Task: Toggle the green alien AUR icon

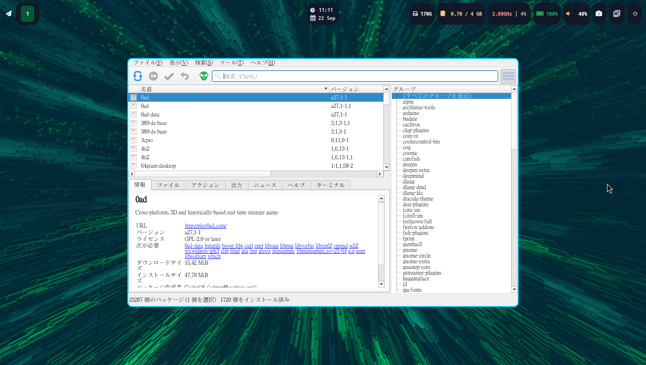Action: (204, 76)
